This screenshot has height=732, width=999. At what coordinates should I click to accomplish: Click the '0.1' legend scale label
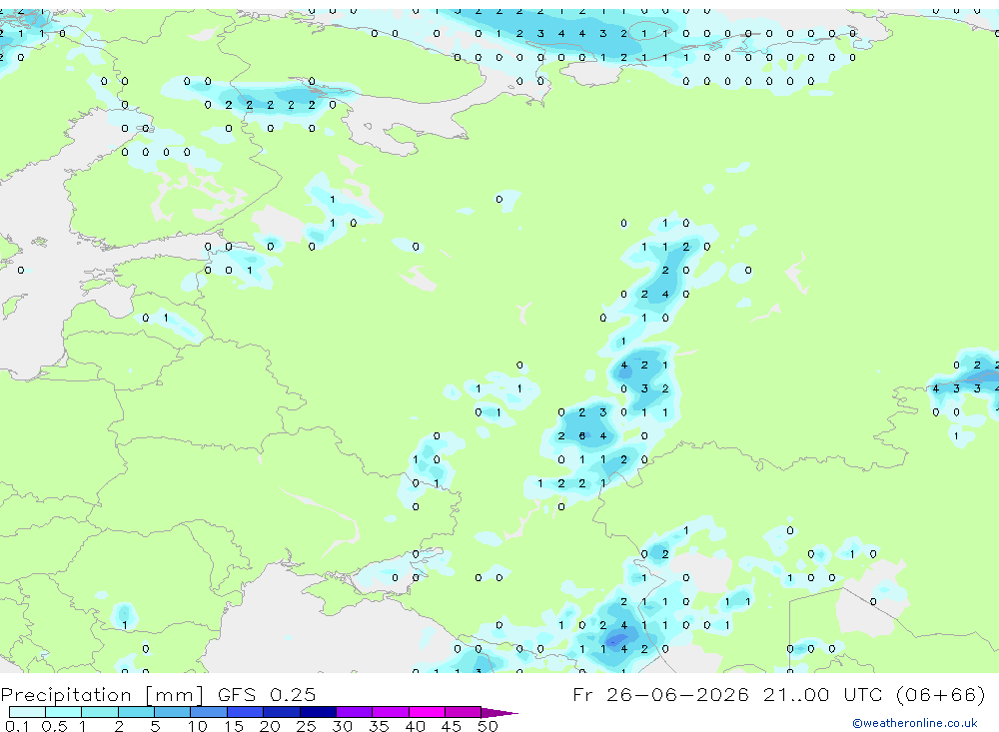[17, 726]
